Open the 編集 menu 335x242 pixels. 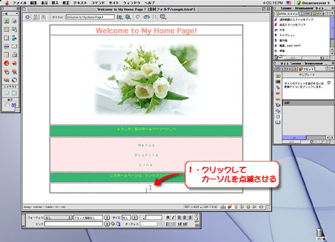tap(33, 3)
